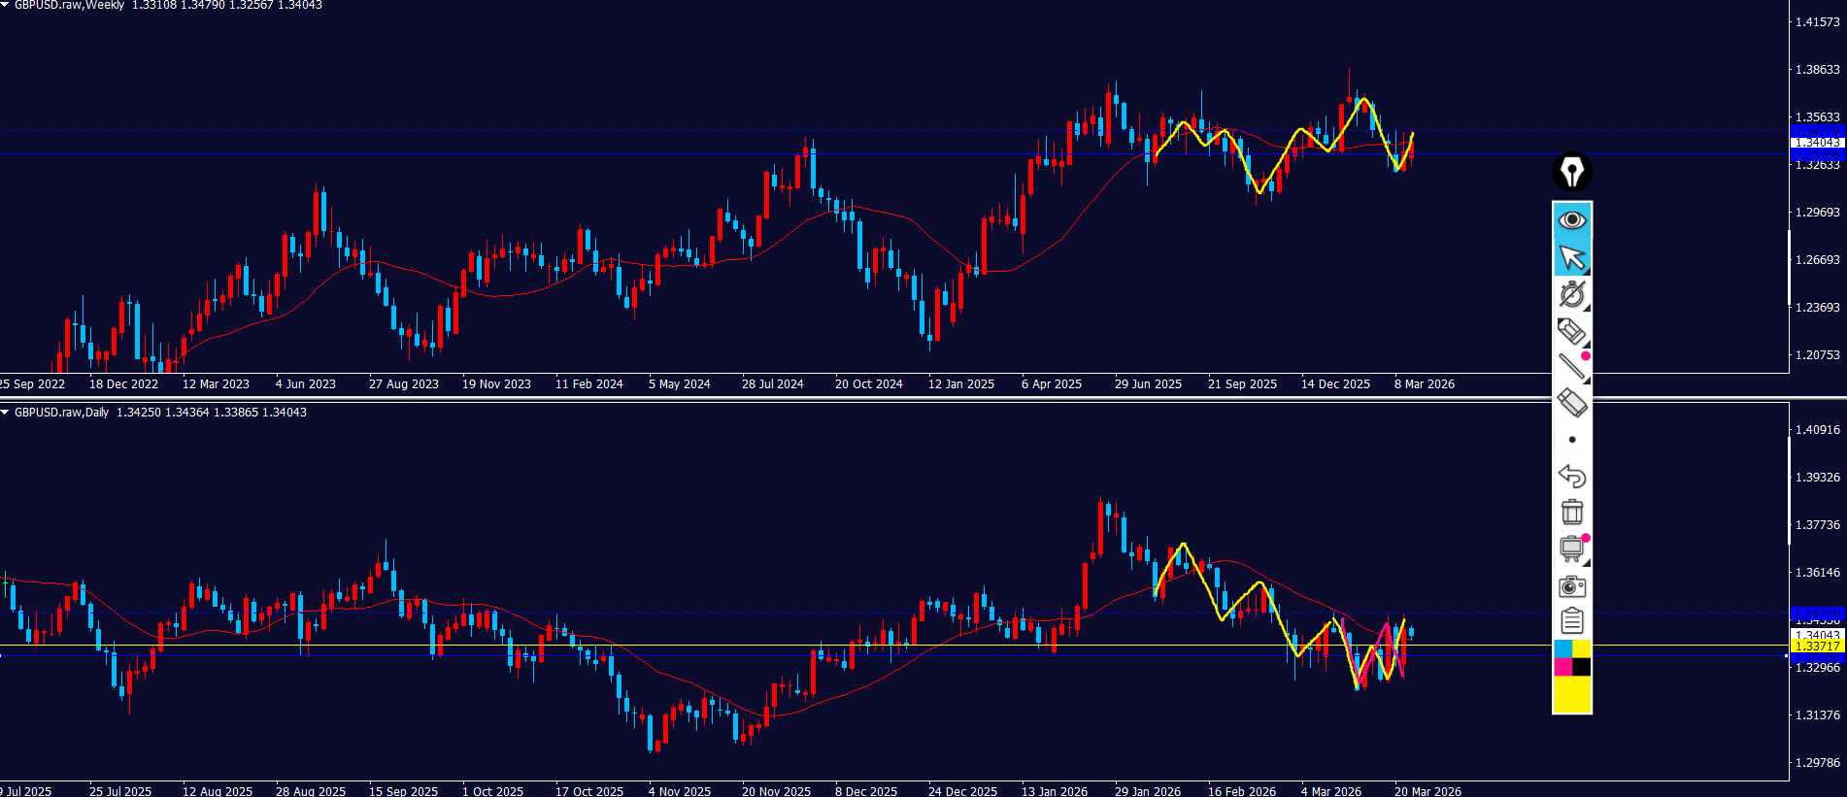Toggle drawing visibility with the eye icon
The height and width of the screenshot is (797, 1847).
[x=1571, y=220]
